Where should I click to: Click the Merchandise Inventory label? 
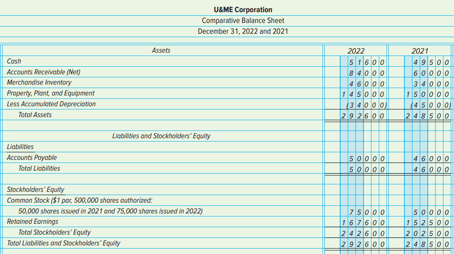pos(39,82)
